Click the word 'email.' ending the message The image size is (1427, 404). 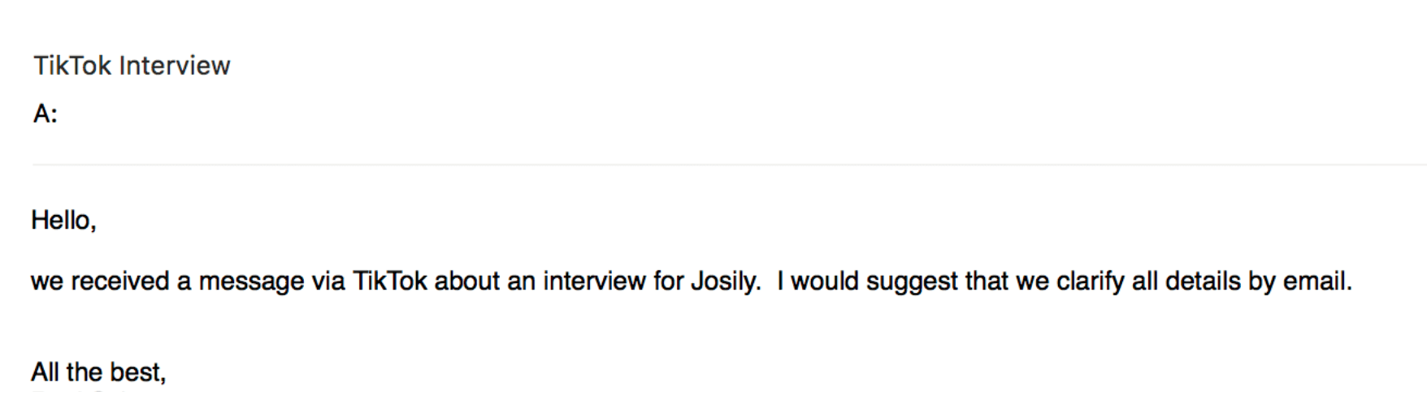1317,281
